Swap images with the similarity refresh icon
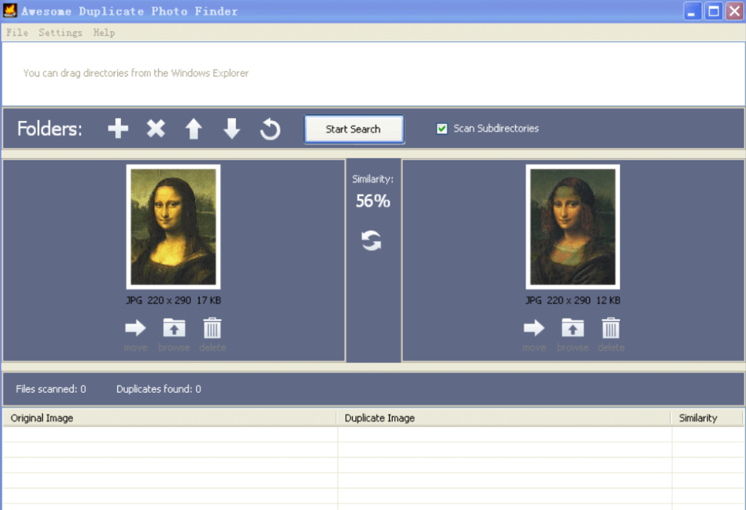746x510 pixels. point(372,240)
